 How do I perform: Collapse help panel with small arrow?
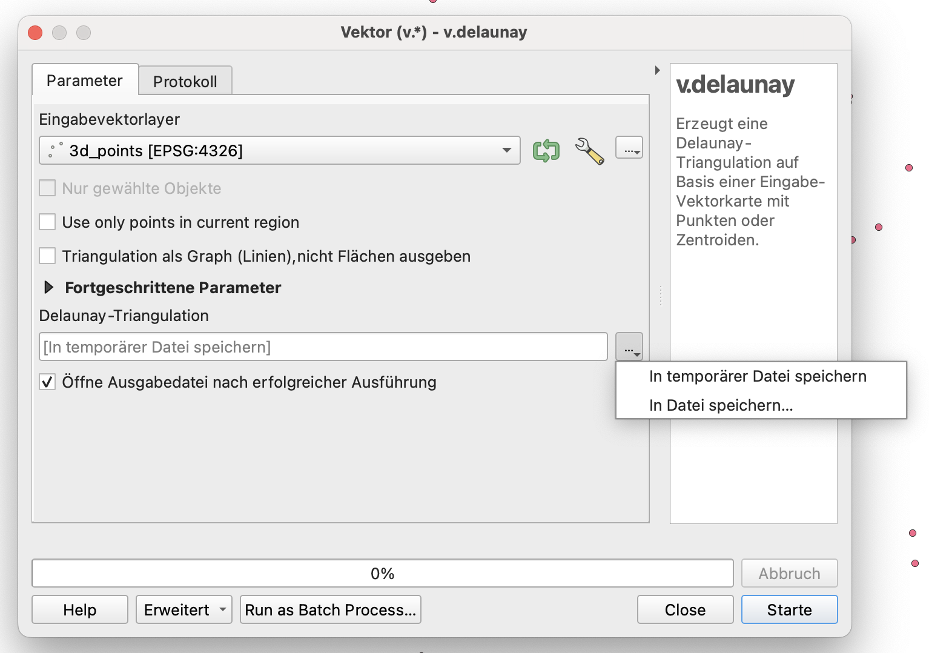[657, 70]
